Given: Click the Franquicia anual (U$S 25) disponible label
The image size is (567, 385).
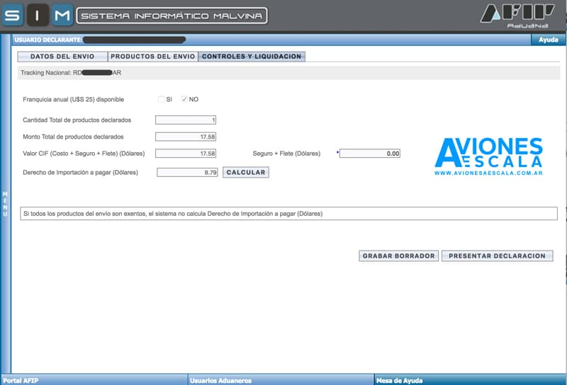Looking at the screenshot, I should [x=74, y=99].
